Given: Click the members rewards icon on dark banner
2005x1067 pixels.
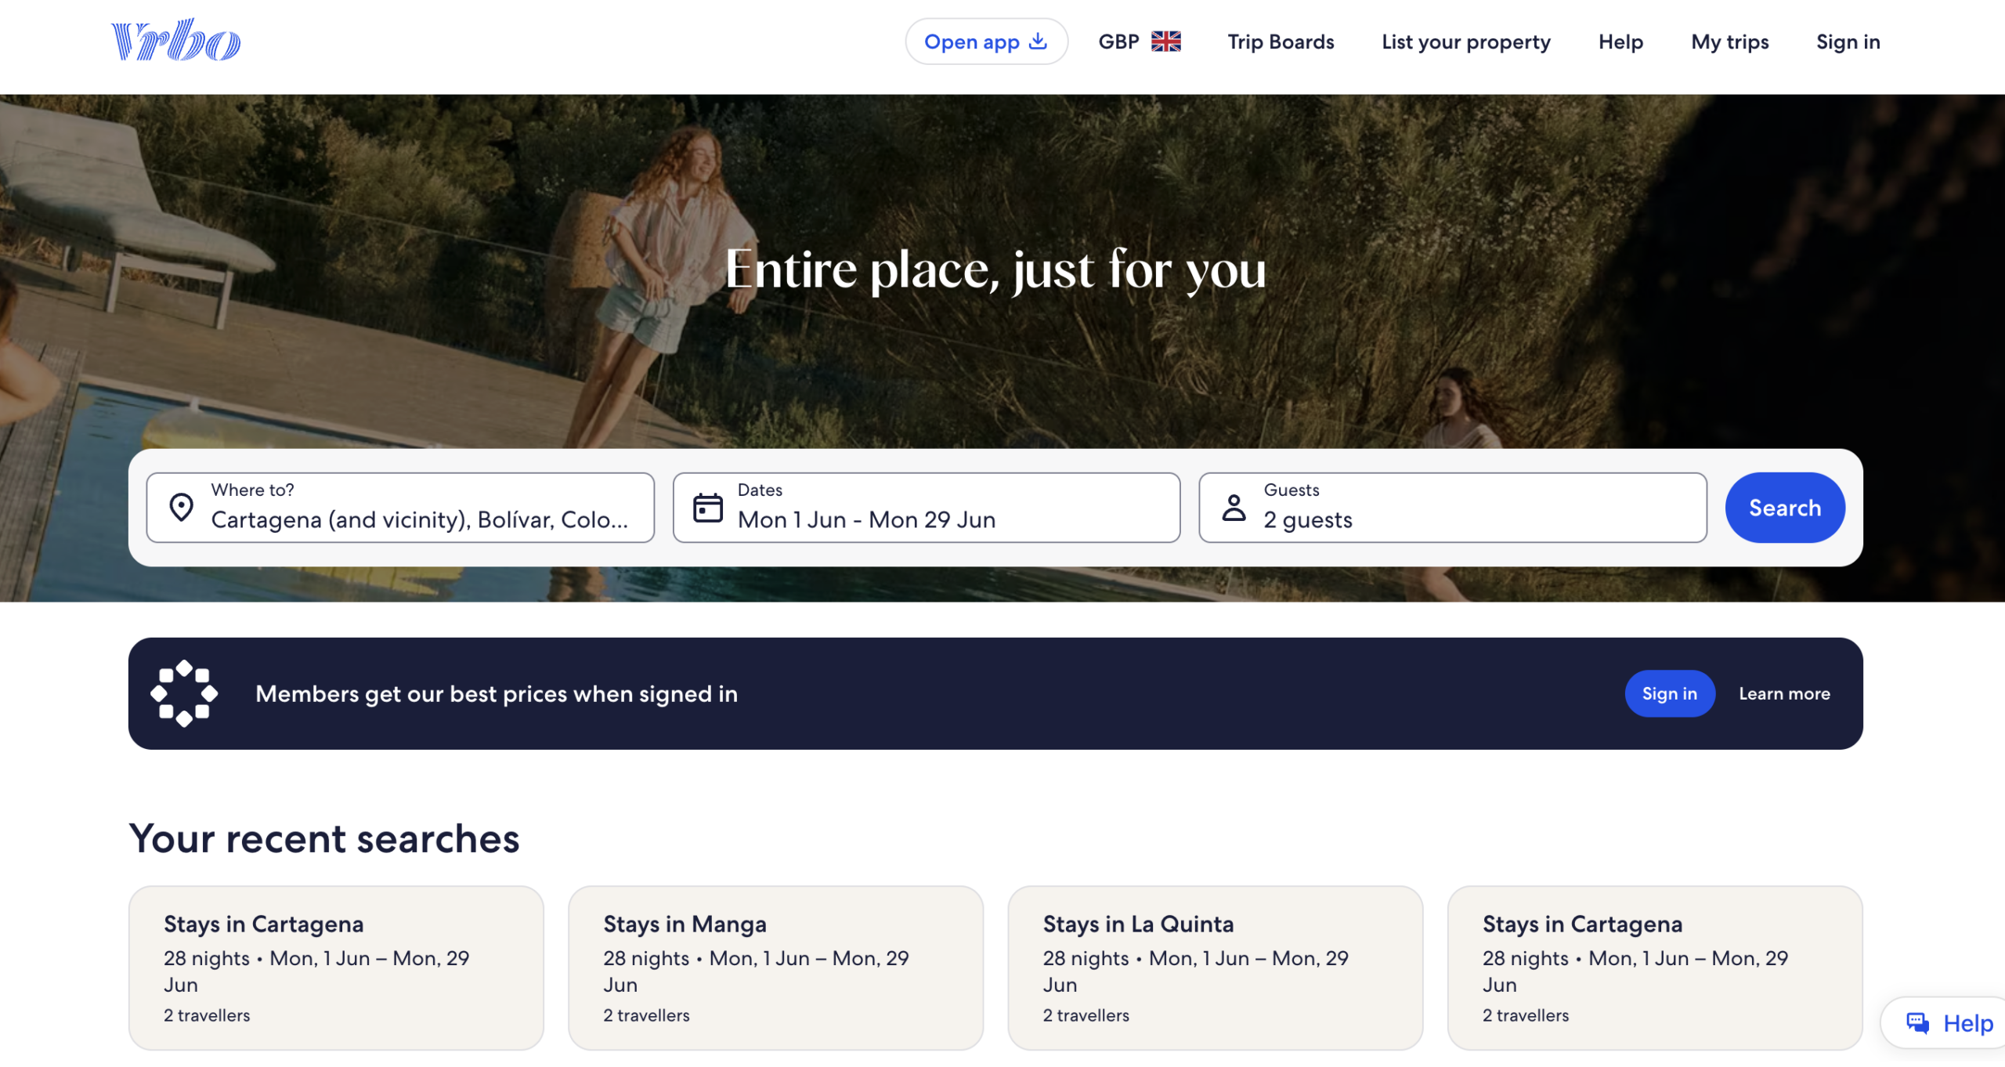Looking at the screenshot, I should (x=185, y=693).
